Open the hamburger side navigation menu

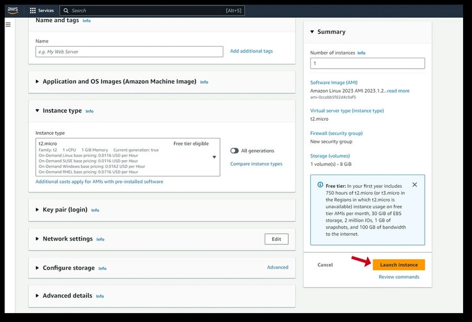click(x=8, y=24)
